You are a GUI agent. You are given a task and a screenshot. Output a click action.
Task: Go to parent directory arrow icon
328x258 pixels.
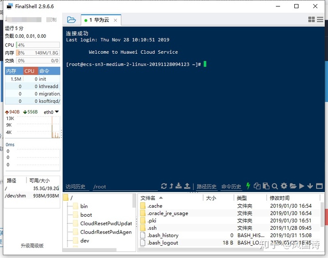pyautogui.click(x=171, y=186)
